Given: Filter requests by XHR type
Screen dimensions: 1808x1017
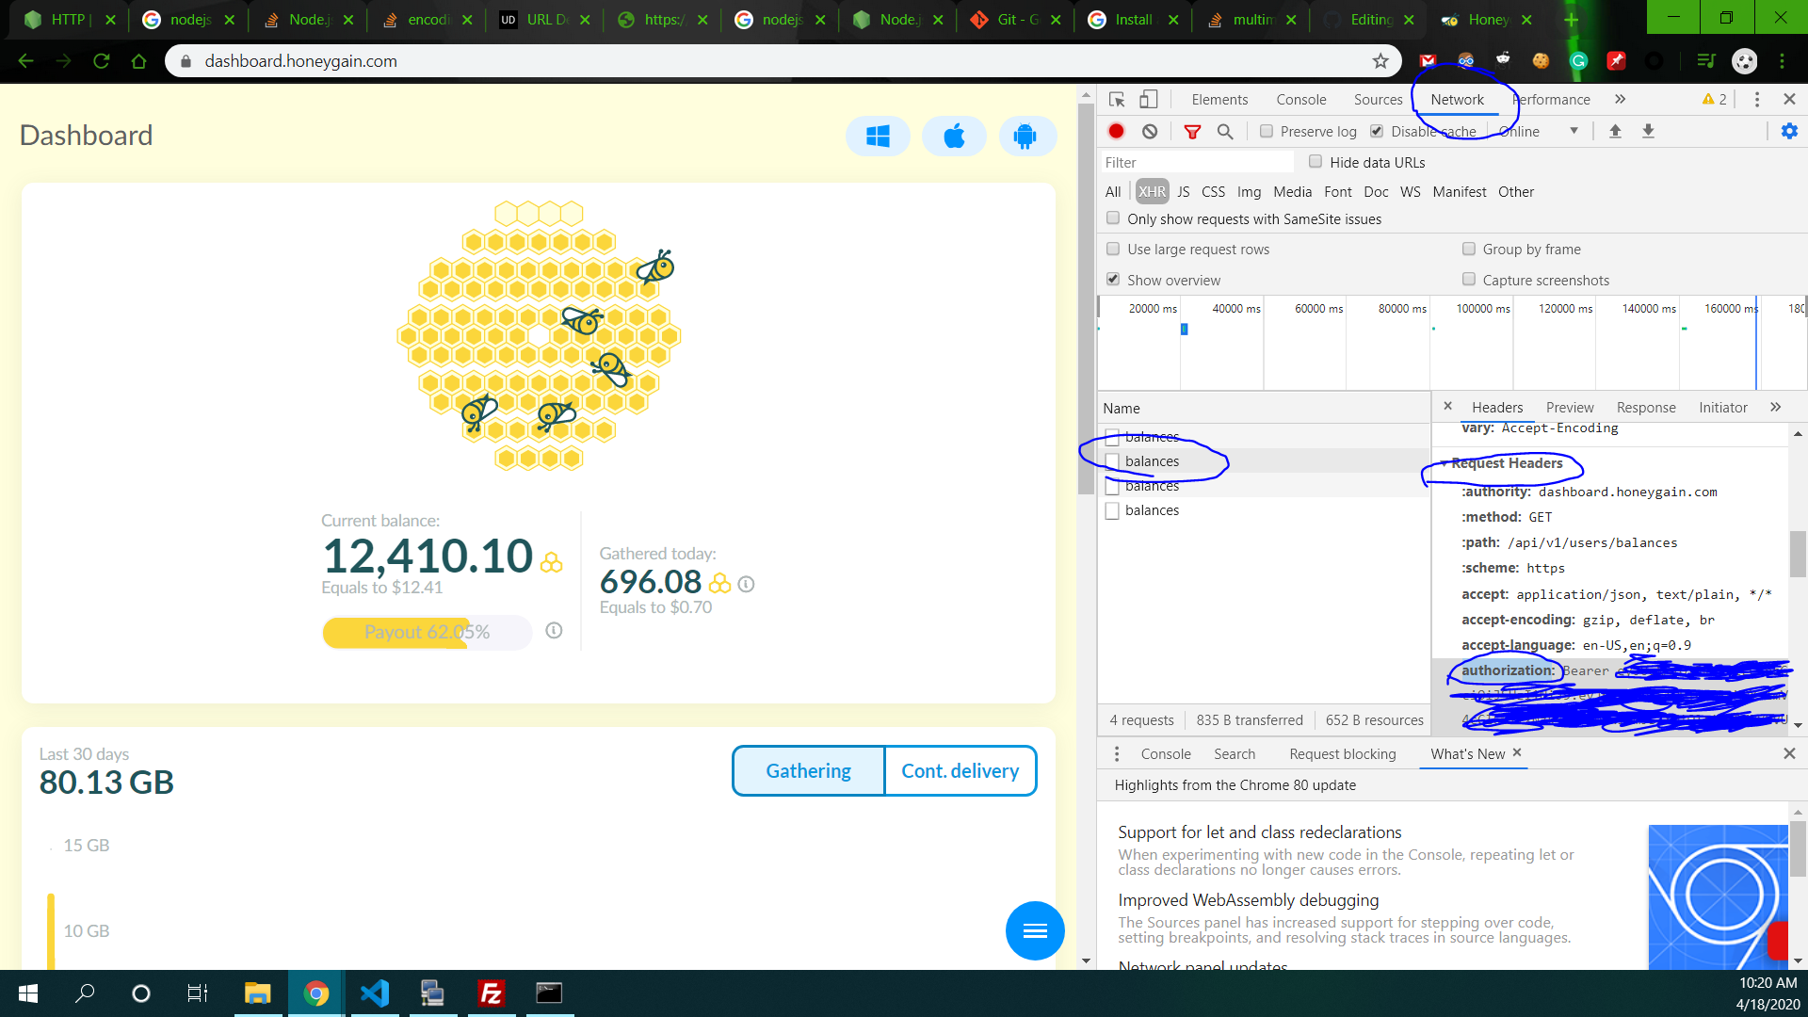Looking at the screenshot, I should 1152,191.
